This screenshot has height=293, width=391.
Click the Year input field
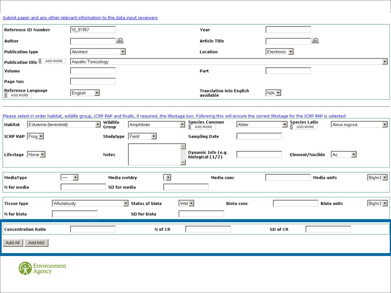click(288, 30)
